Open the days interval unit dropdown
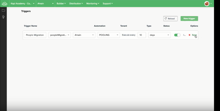 (x=159, y=35)
